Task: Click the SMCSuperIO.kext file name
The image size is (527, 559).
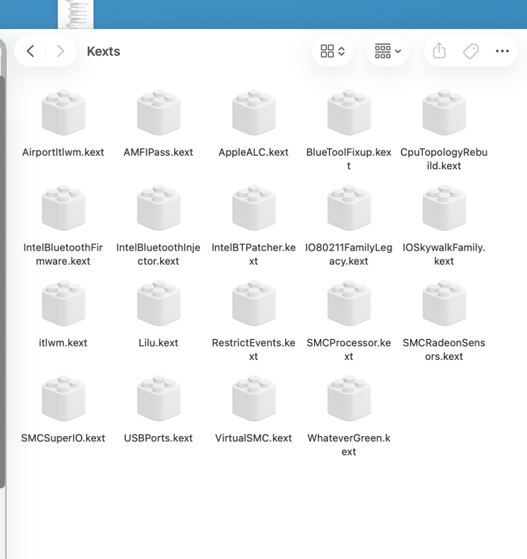Action: pos(63,438)
